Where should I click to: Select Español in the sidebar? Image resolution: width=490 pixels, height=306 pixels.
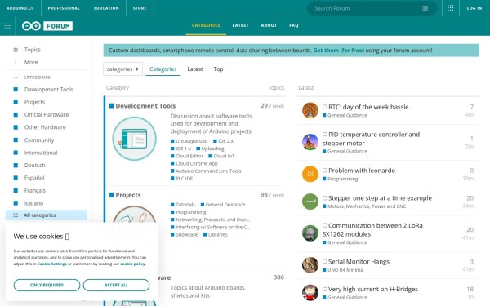34,178
